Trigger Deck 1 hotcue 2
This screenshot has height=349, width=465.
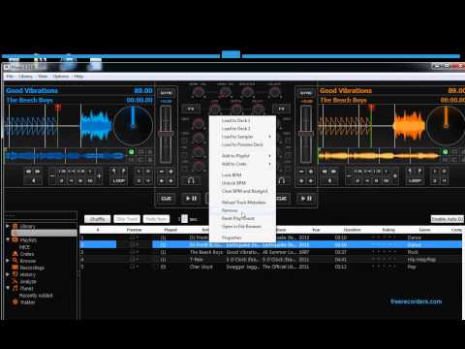(148, 172)
